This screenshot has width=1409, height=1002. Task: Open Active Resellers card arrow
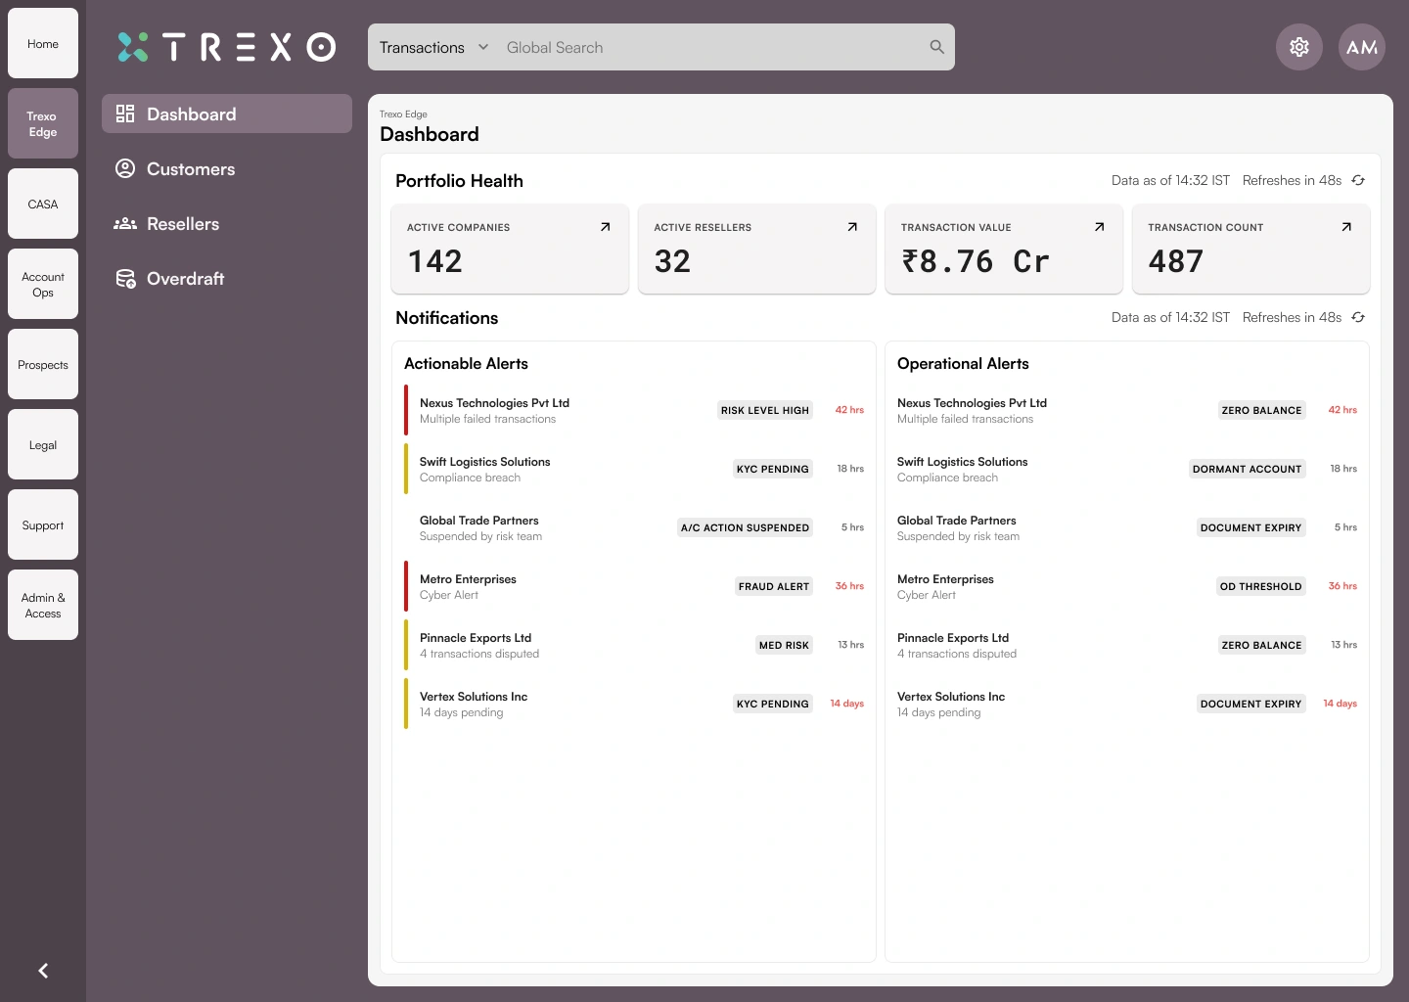(852, 227)
